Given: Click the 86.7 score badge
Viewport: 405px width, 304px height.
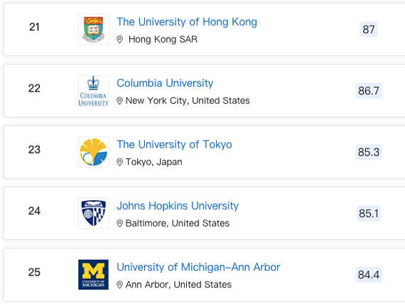Looking at the screenshot, I should point(369,91).
